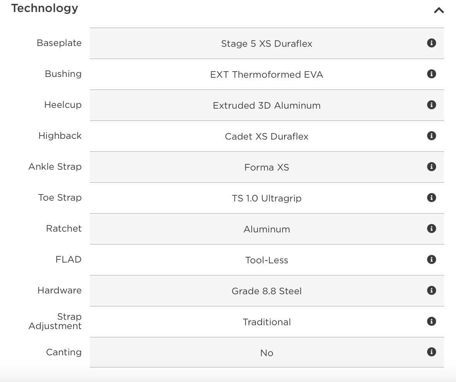Click the Canting row label
The width and height of the screenshot is (456, 382).
(64, 352)
